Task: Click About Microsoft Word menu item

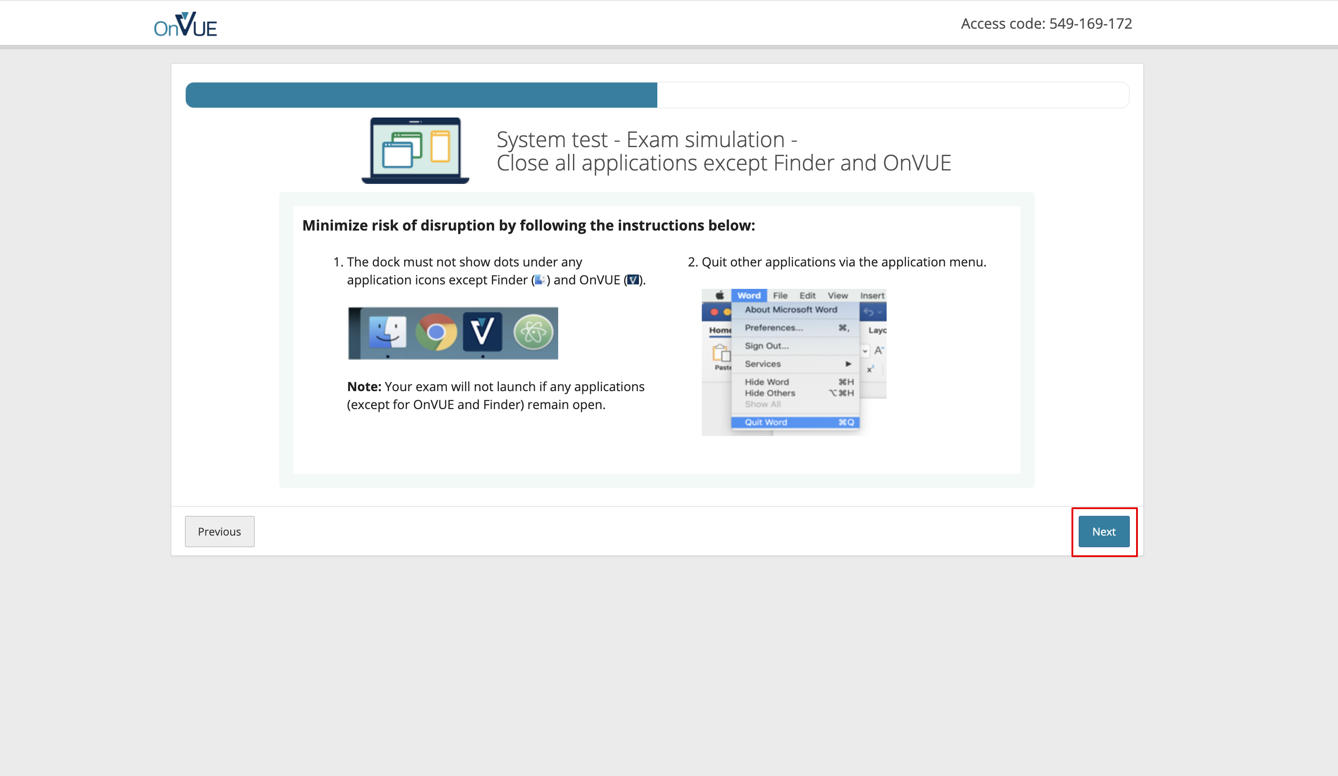Action: pyautogui.click(x=791, y=310)
